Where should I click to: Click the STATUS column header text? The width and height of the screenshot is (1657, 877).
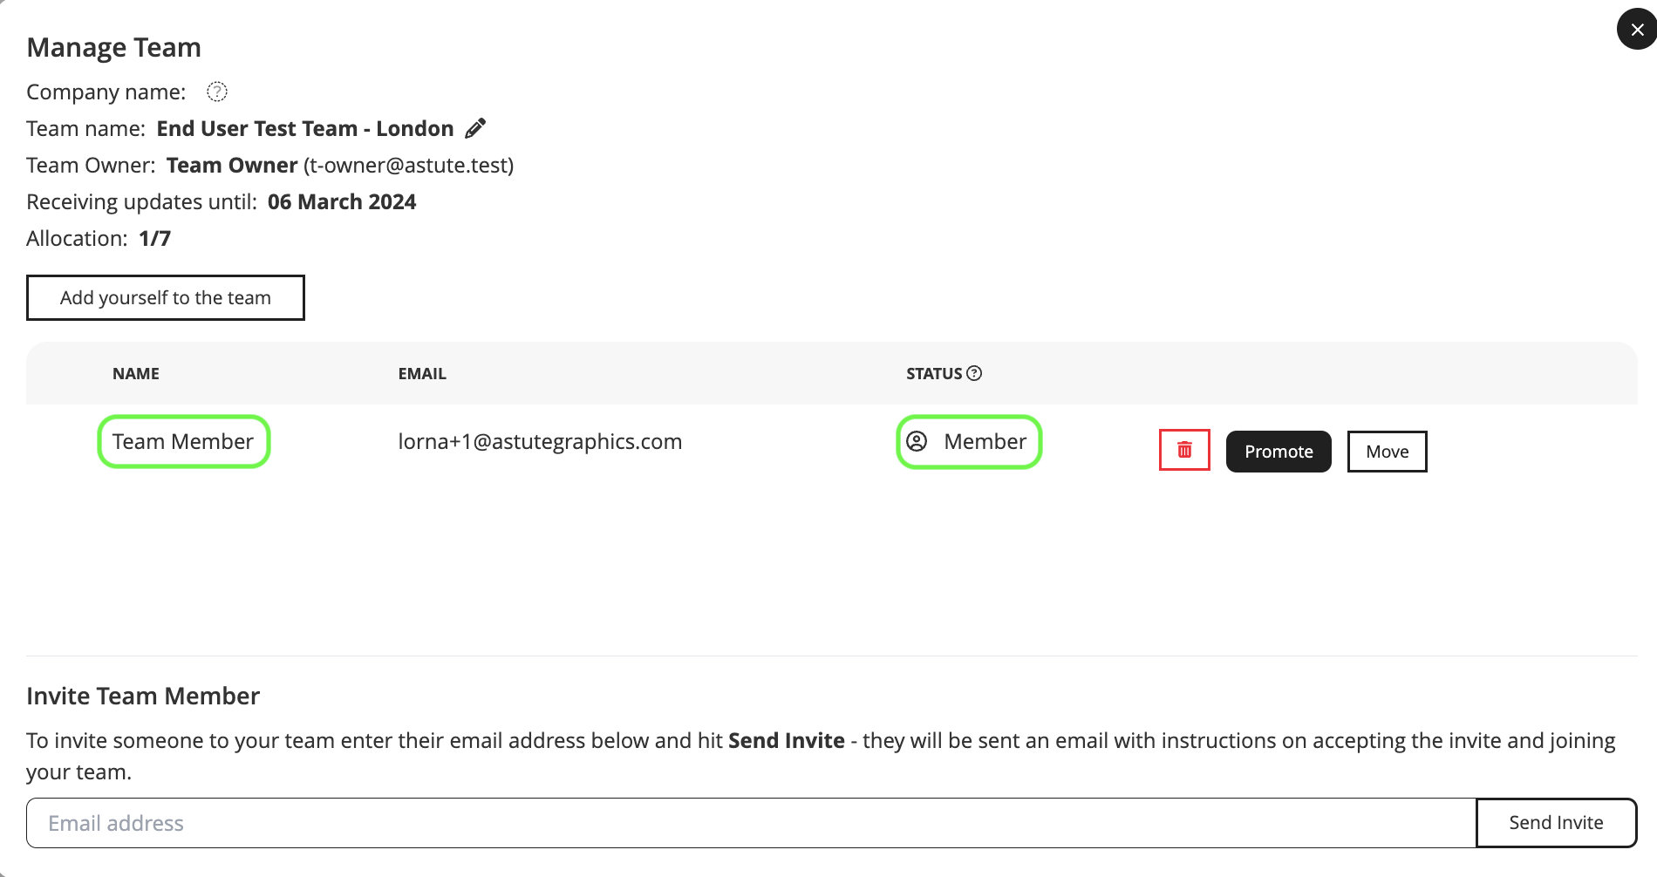[x=933, y=373]
